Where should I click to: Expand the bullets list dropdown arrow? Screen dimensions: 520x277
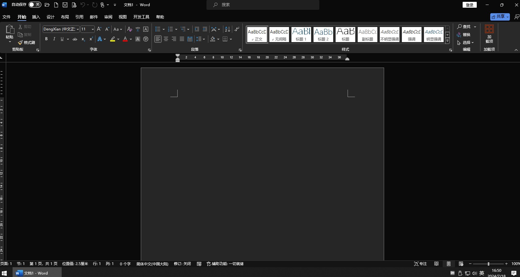click(164, 29)
